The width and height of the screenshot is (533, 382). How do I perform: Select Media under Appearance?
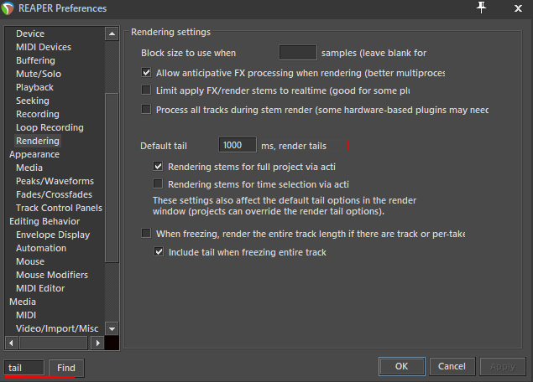click(29, 168)
